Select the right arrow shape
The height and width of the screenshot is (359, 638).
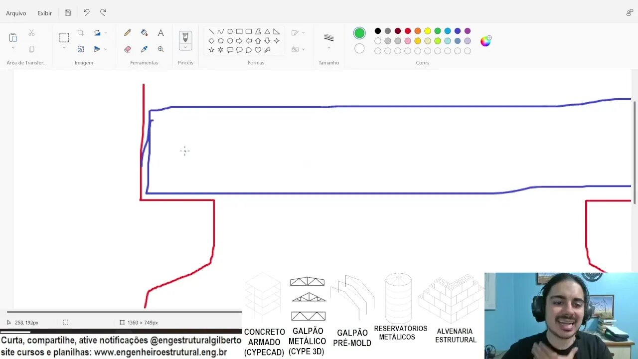click(x=239, y=41)
